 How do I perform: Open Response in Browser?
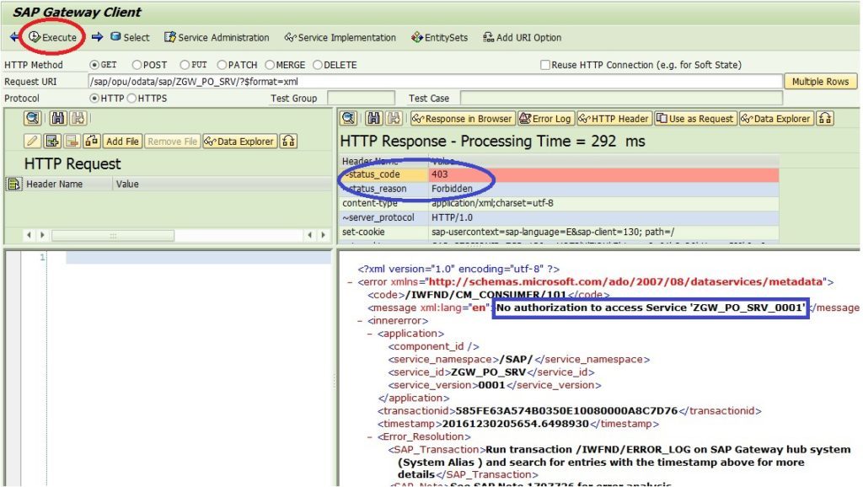click(463, 118)
